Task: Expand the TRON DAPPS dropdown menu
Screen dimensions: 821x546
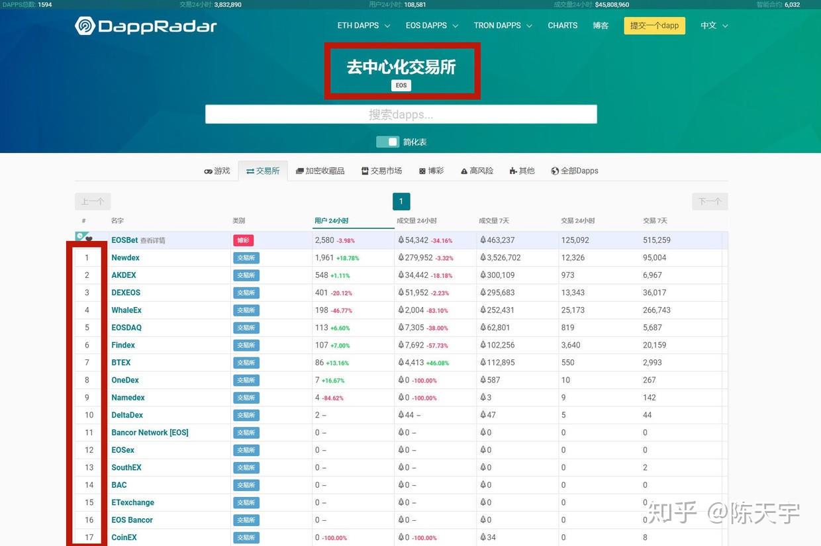Action: coord(503,26)
